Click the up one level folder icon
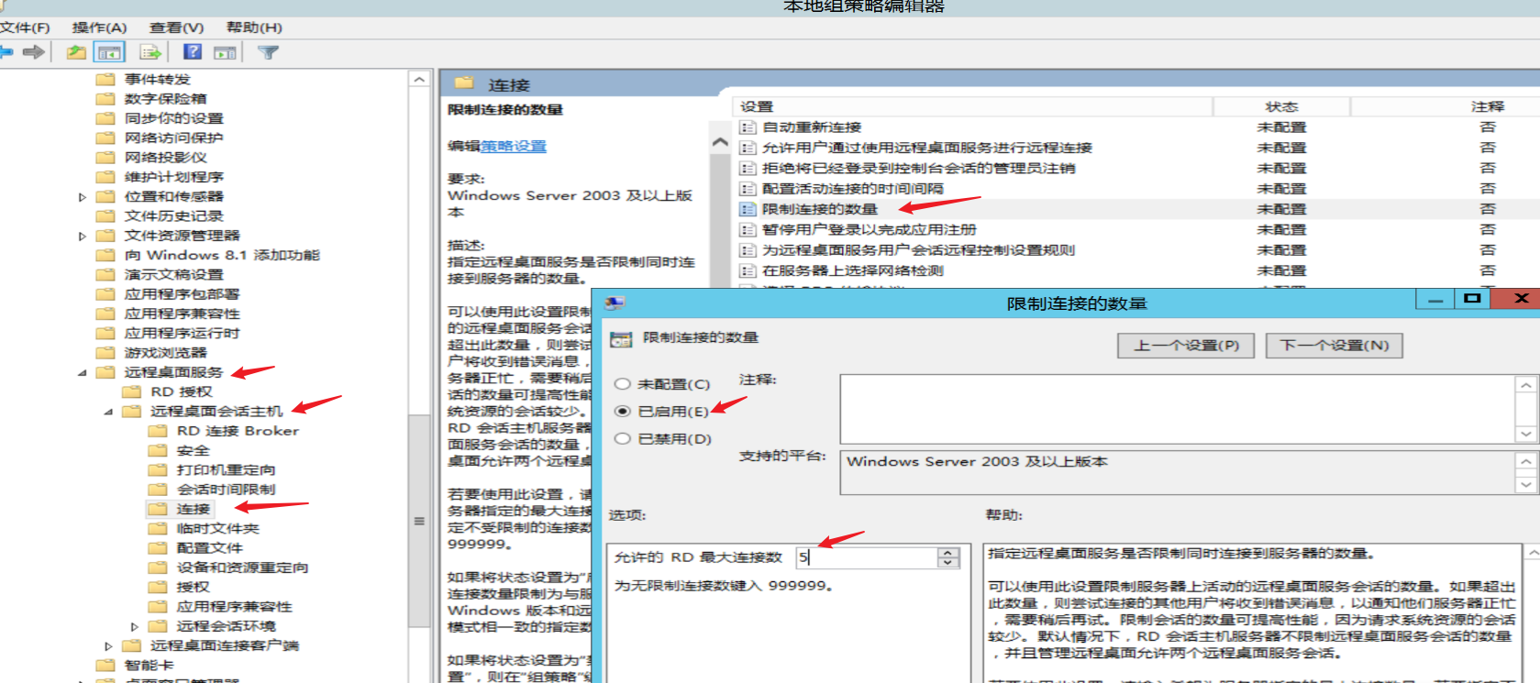This screenshot has height=683, width=1540. (76, 52)
